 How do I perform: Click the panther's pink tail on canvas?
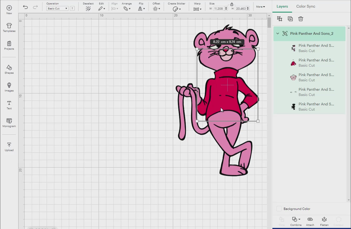(x=182, y=115)
